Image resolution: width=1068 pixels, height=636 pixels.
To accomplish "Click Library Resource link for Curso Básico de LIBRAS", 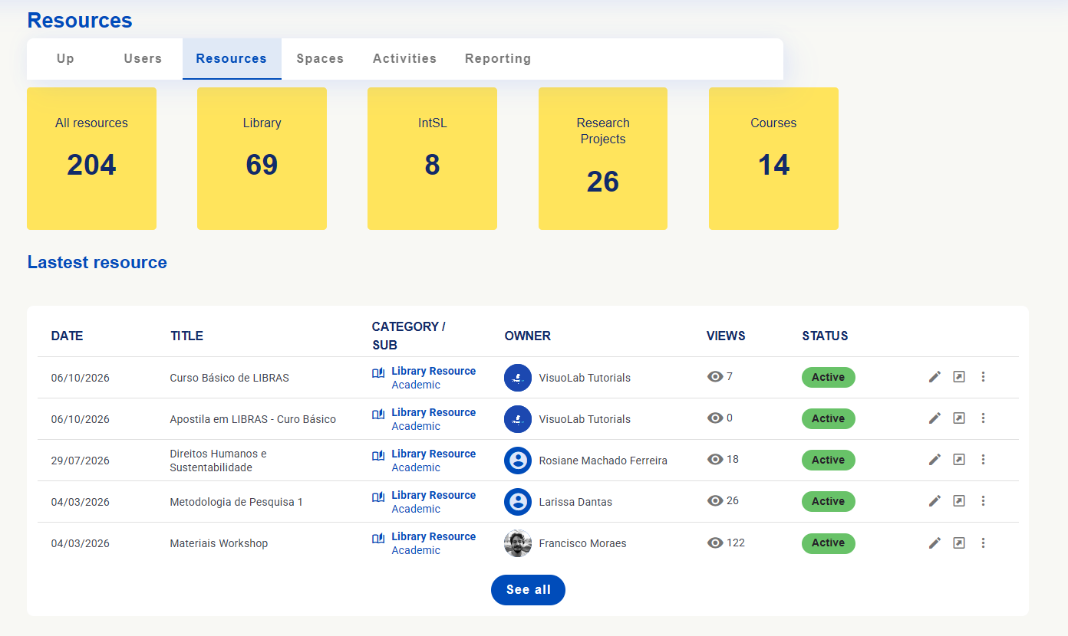I will point(433,371).
